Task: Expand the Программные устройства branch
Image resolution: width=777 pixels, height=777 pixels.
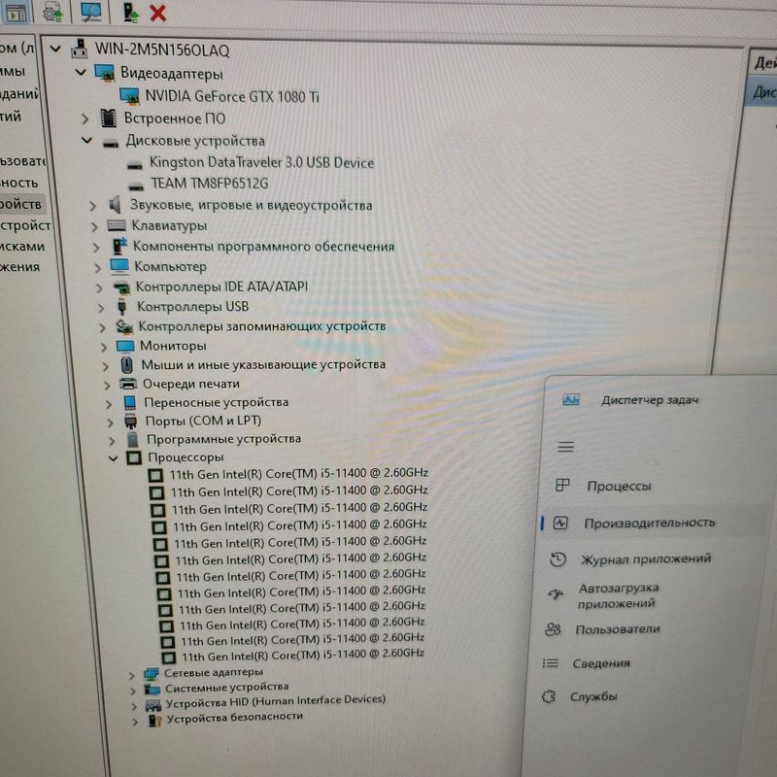Action: point(112,441)
